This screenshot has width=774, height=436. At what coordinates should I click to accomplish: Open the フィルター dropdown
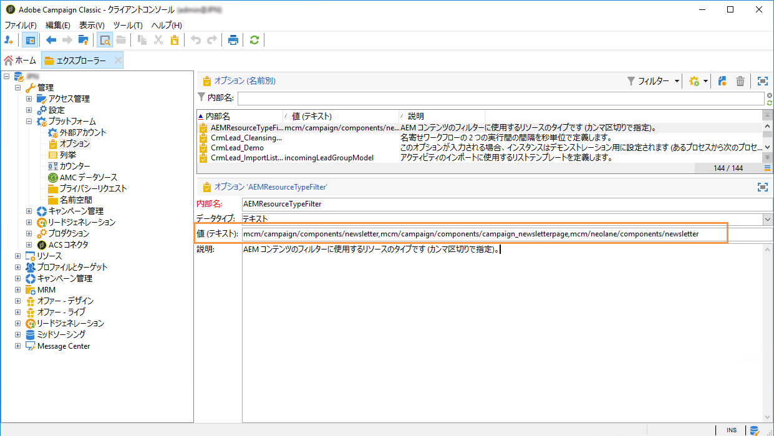coord(653,81)
